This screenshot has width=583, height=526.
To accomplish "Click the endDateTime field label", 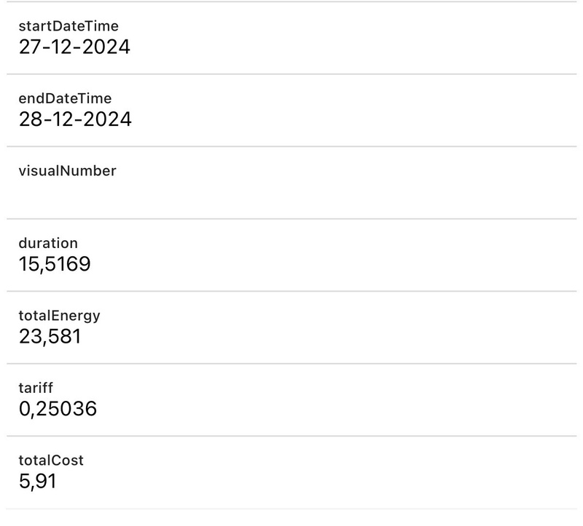I will point(65,98).
